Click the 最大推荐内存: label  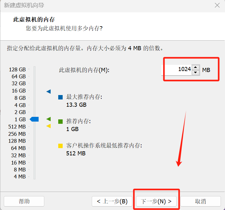[x=84, y=97]
